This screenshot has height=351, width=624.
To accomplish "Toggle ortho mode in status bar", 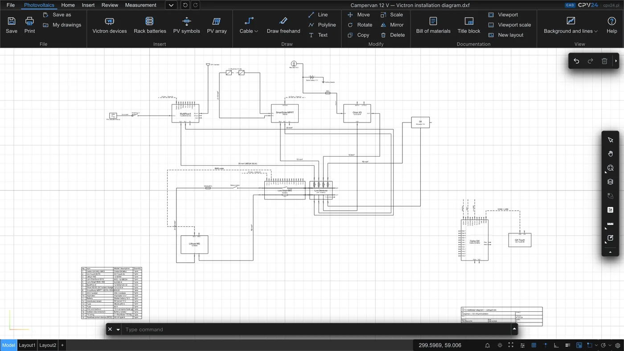I will click(x=556, y=345).
